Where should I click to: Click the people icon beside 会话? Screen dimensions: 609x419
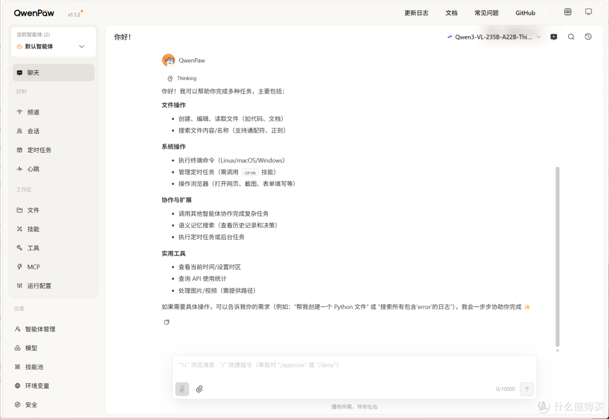[19, 131]
